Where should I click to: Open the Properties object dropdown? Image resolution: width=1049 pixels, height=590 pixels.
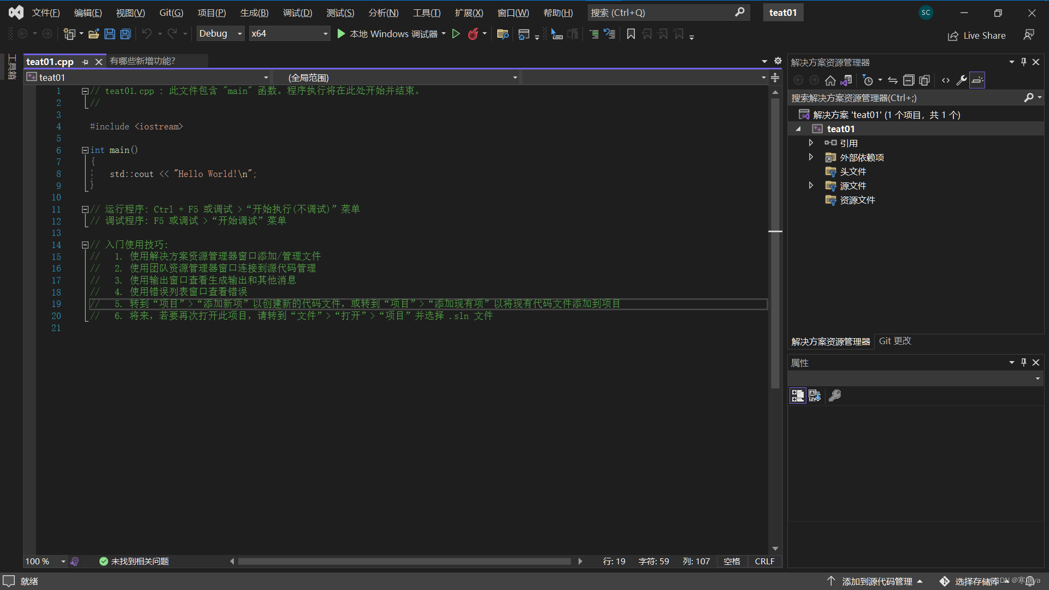(916, 379)
